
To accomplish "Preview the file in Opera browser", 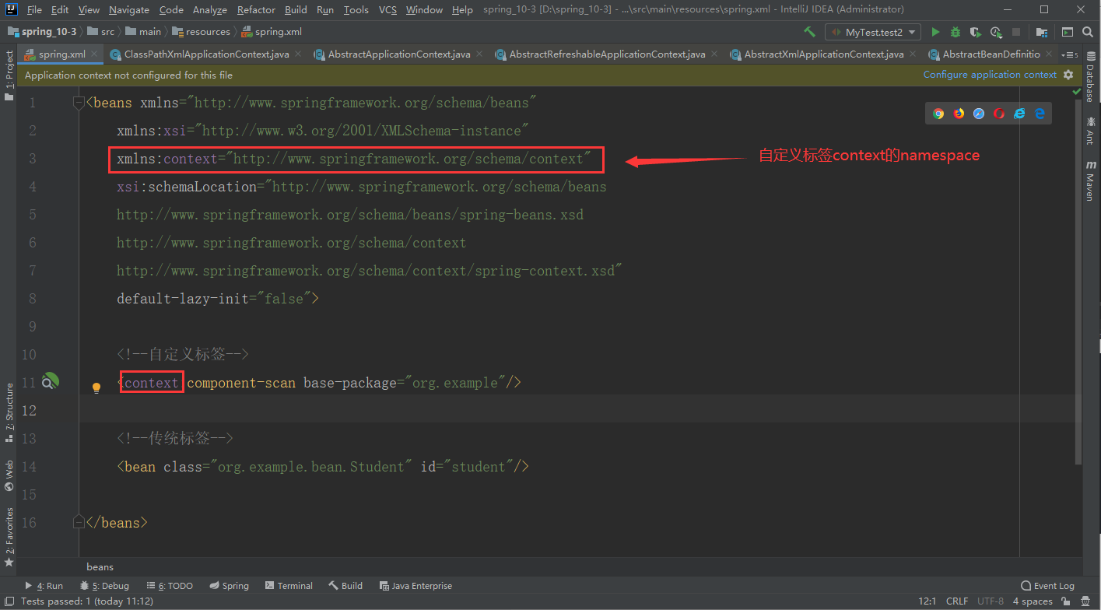I will tap(999, 114).
